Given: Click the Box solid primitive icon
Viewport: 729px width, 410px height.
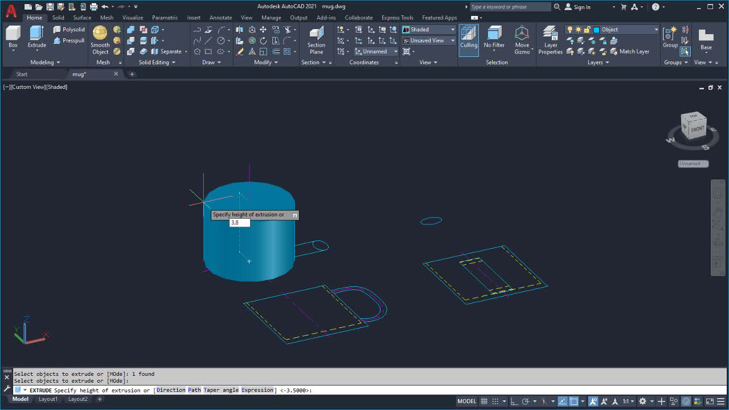Looking at the screenshot, I should coord(13,38).
